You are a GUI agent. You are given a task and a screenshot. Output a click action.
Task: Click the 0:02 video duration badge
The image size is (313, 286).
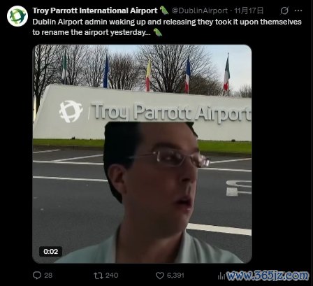coord(50,252)
